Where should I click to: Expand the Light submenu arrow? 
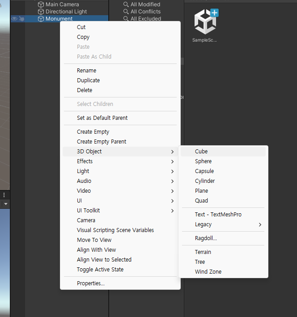[x=172, y=171]
